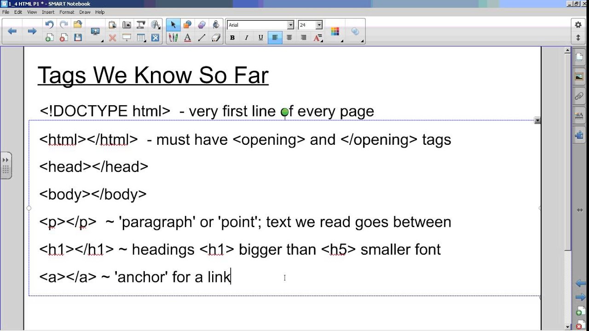589x331 pixels.
Task: Select the Pens tool
Action: [x=173, y=38]
